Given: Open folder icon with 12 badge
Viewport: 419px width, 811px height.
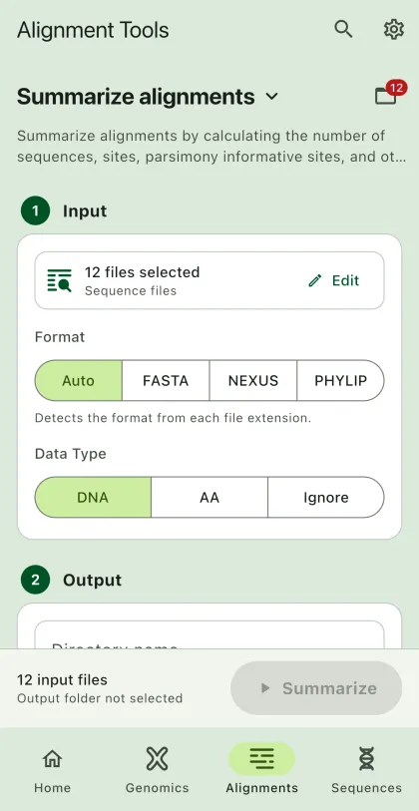Looking at the screenshot, I should click(390, 93).
